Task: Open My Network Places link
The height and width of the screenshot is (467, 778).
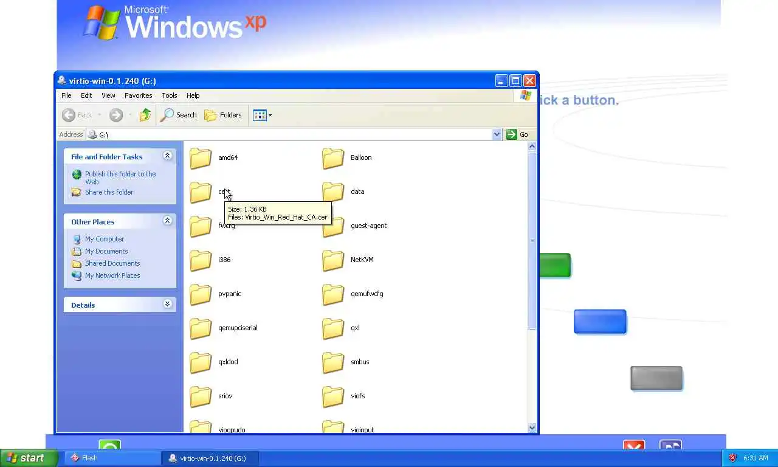Action: 112,275
